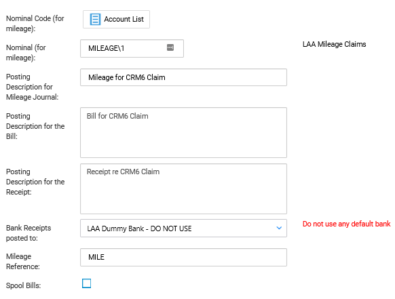Click the Spool Bills label
The height and width of the screenshot is (299, 395).
(x=23, y=285)
